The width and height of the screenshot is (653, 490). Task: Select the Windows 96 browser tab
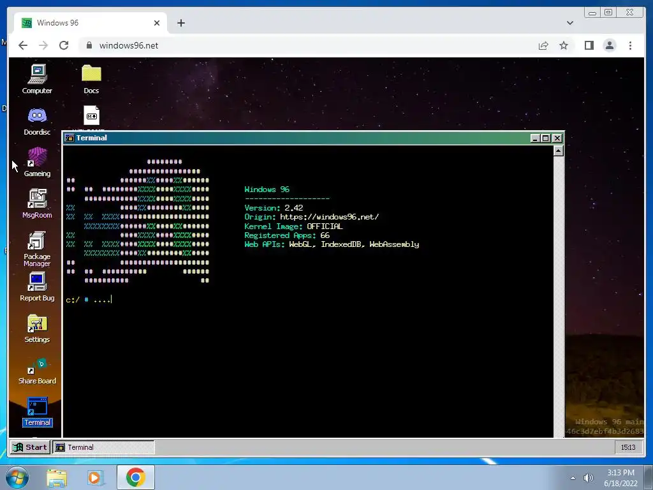coord(91,23)
